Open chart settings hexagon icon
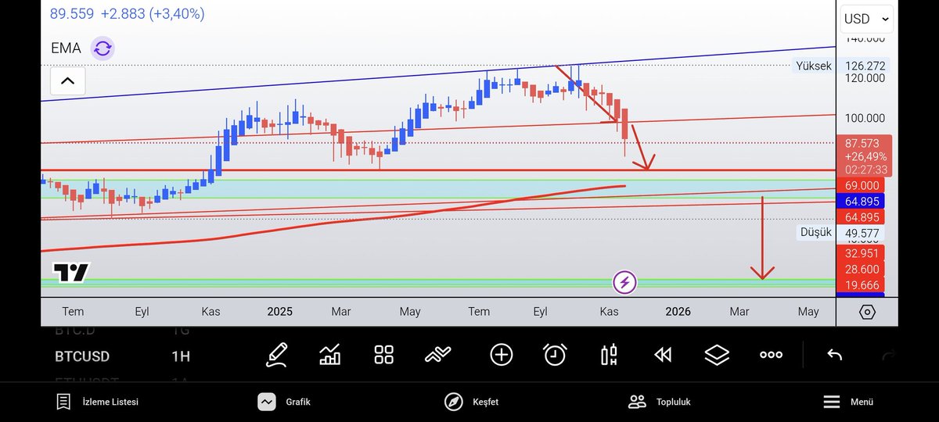The width and height of the screenshot is (939, 422). (867, 312)
